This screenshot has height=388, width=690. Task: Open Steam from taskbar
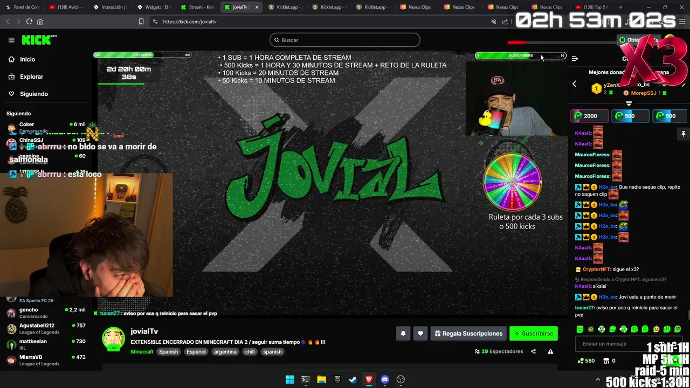pos(353,379)
